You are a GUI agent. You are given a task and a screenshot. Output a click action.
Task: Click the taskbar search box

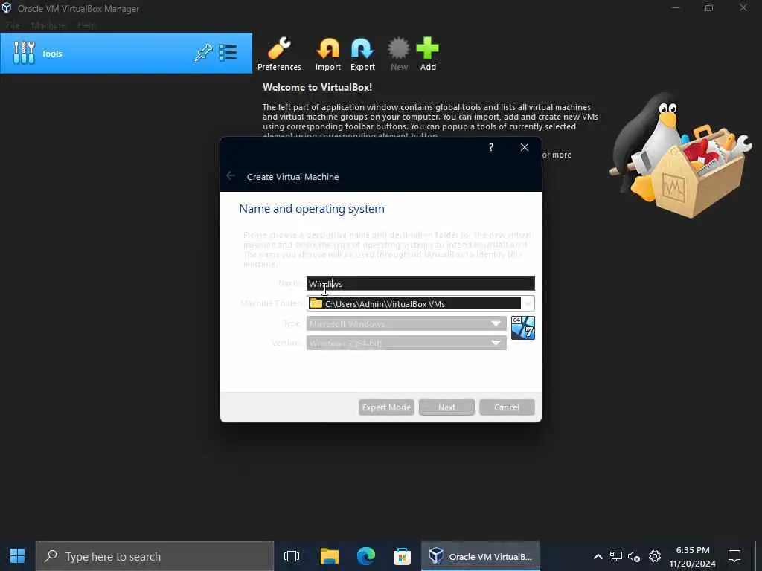155,556
